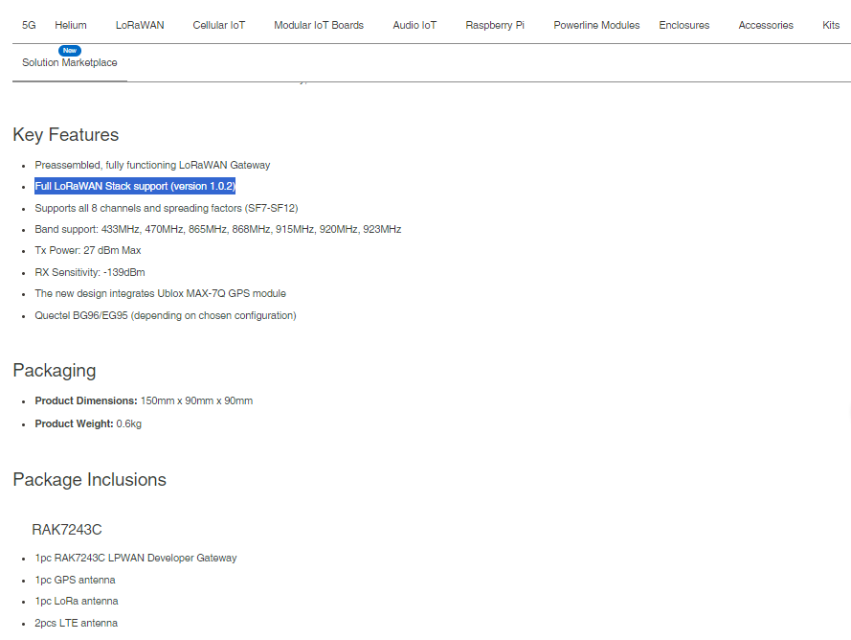This screenshot has height=640, width=851.
Task: Open the Helium category menu
Action: pos(71,25)
